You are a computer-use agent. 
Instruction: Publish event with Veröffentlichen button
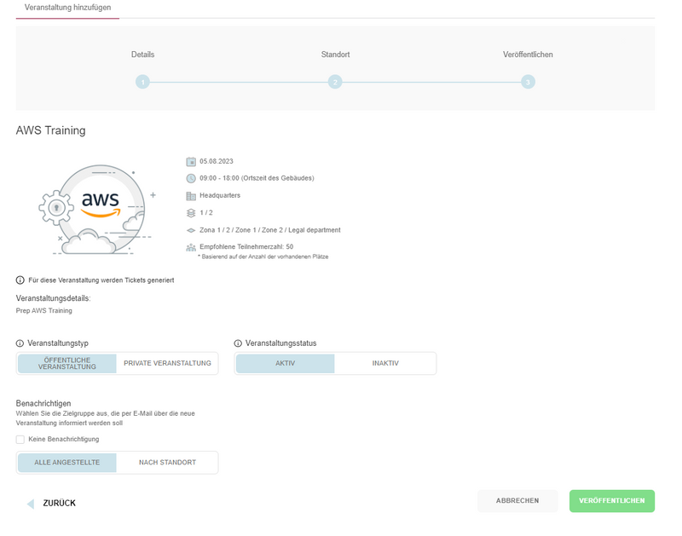[611, 501]
